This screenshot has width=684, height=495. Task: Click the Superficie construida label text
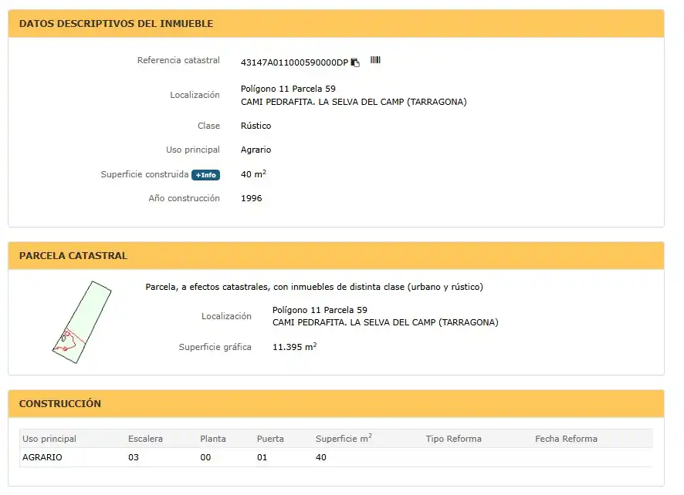pyautogui.click(x=144, y=174)
